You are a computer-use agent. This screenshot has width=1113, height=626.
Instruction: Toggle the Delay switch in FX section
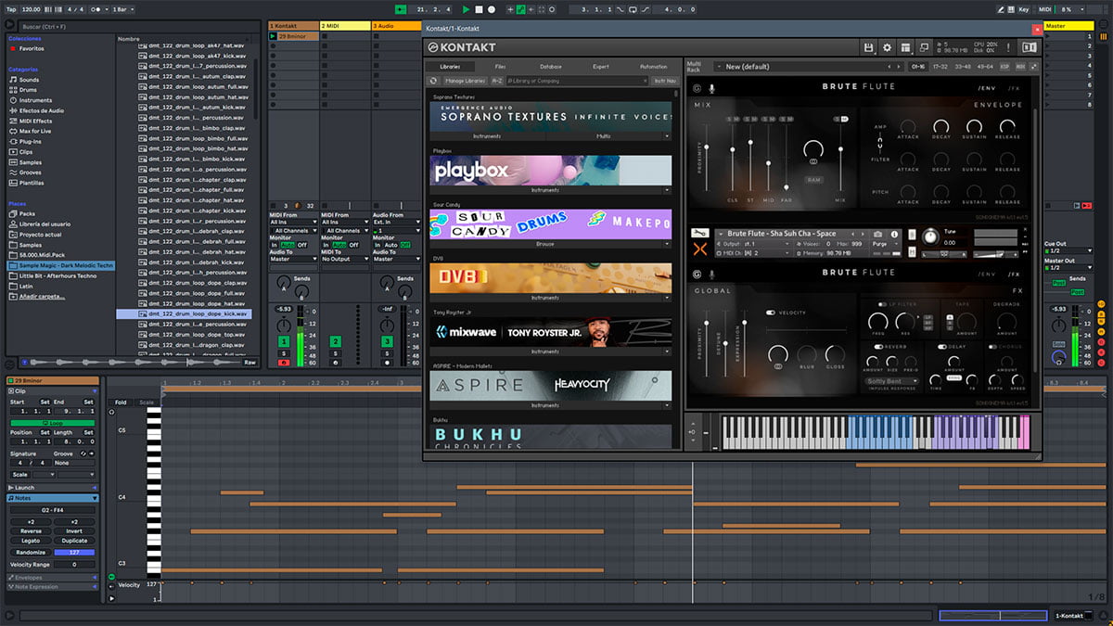pos(942,346)
